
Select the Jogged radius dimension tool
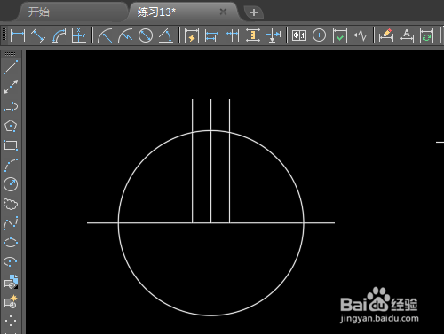pos(125,35)
